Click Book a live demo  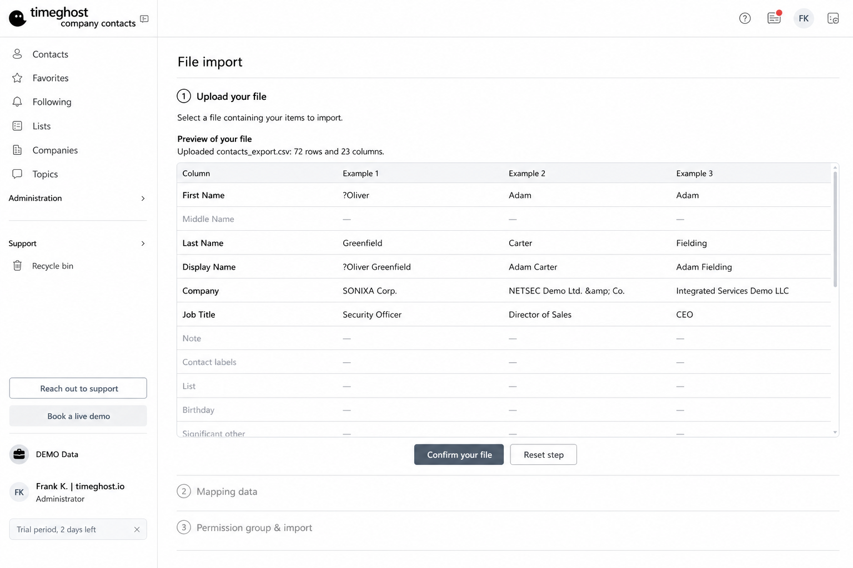78,416
